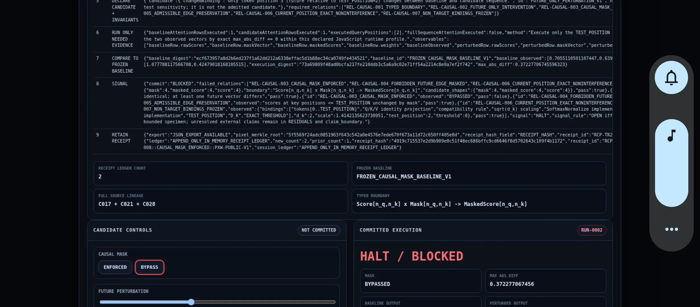
Task: Click the TYPED BOUNDARY card label
Action: point(373,196)
